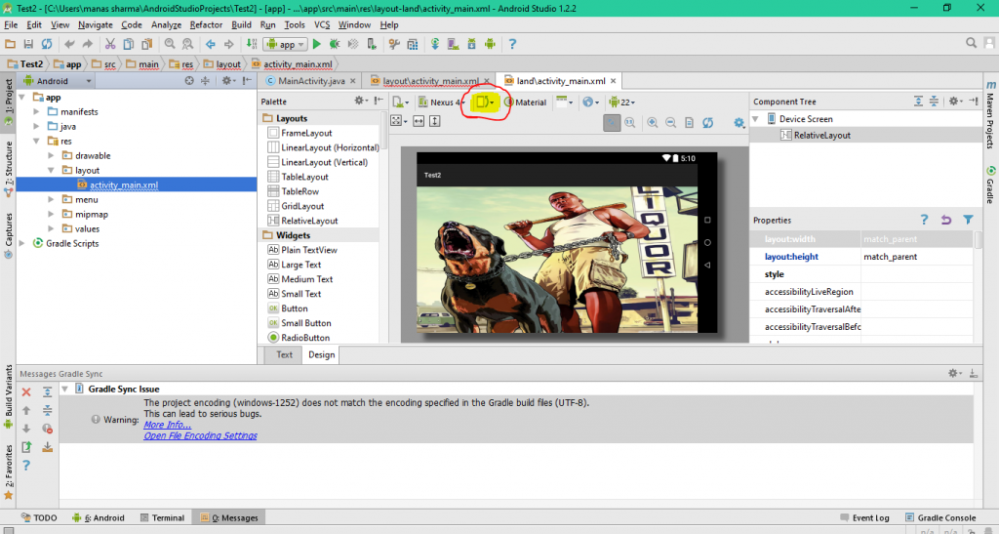The width and height of the screenshot is (999, 534).
Task: Open the Refactor menu
Action: click(206, 24)
